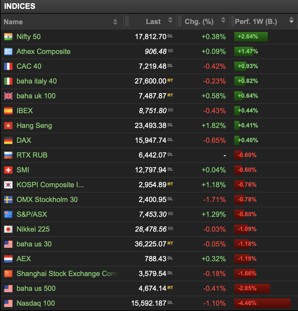
Task: Open the Nasdaq 100 index link
Action: tap(36, 303)
